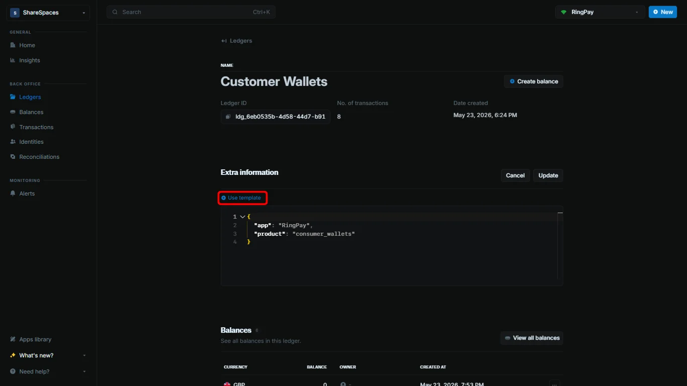Click the ShareSpaces workspace avatar
Image resolution: width=687 pixels, height=386 pixels.
(15, 13)
